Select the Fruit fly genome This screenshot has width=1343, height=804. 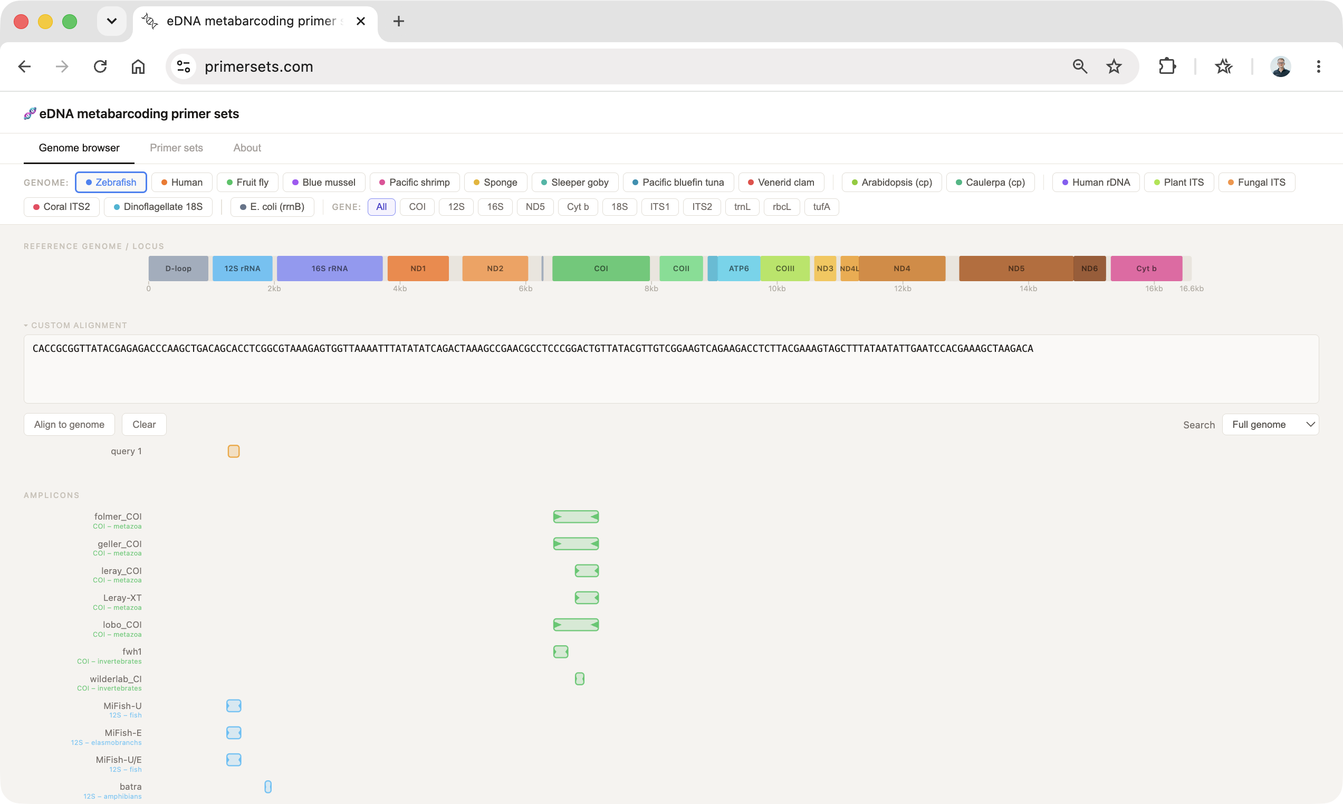point(247,183)
